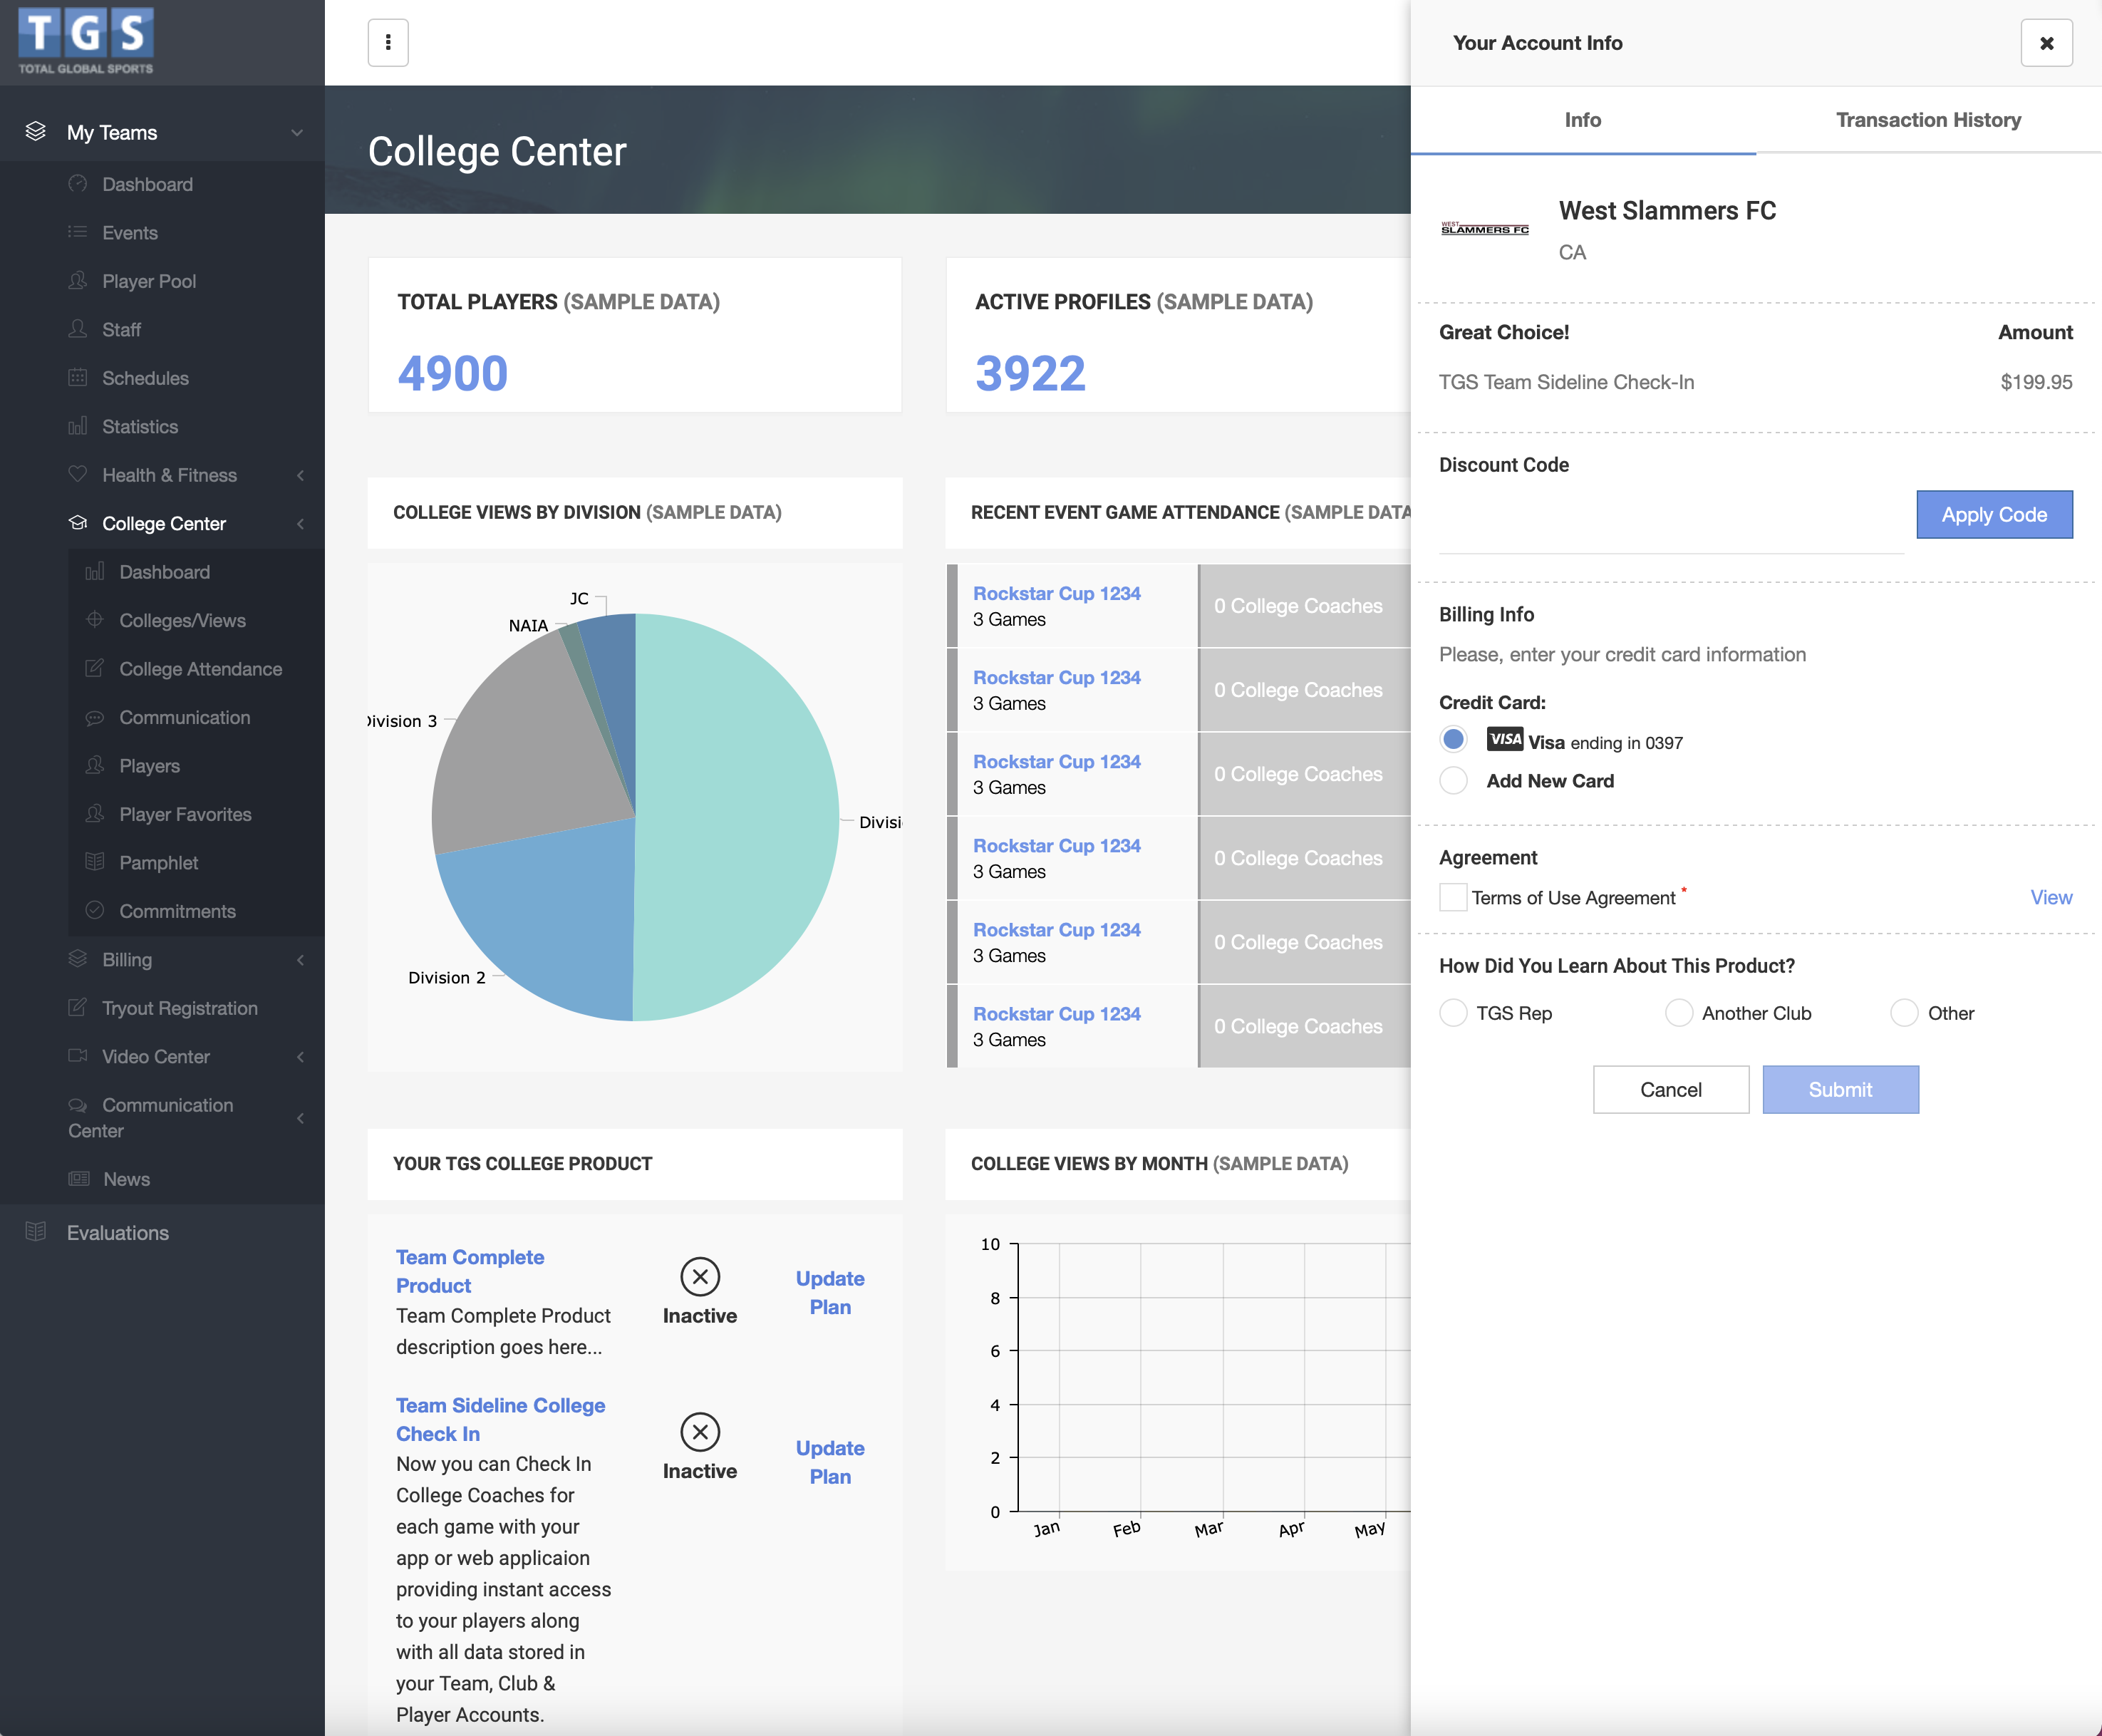Click the $199.95 amount
This screenshot has width=2102, height=1736.
2036,382
